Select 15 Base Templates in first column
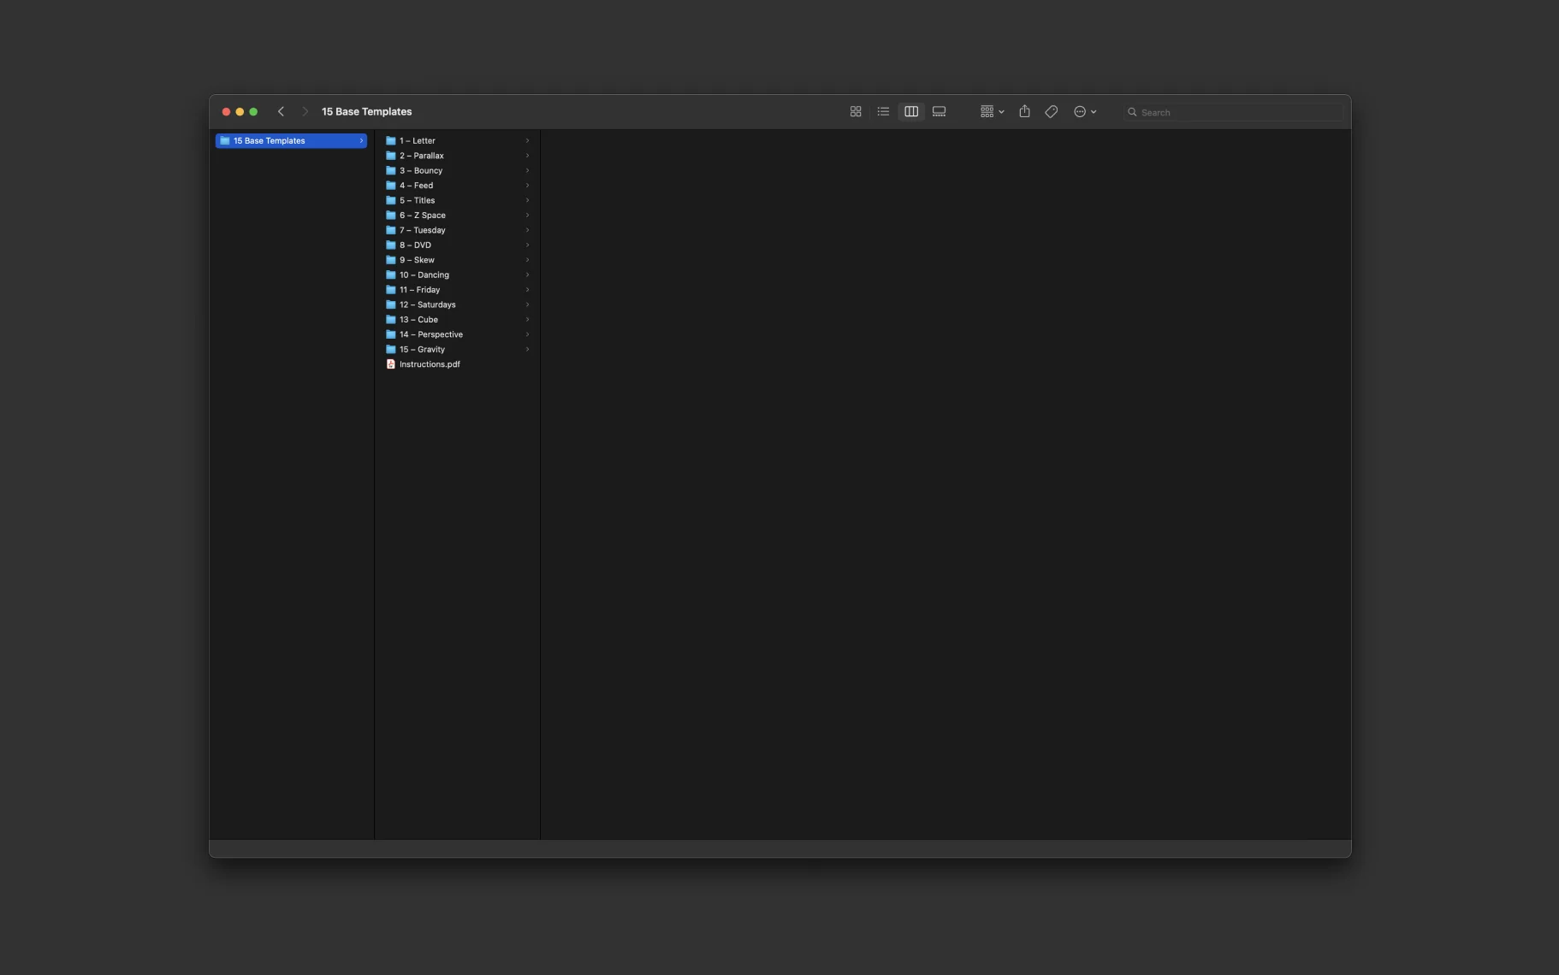The height and width of the screenshot is (975, 1559). coord(270,141)
